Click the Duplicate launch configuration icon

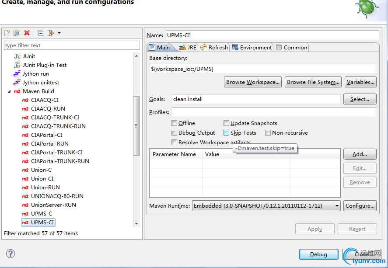17,33
